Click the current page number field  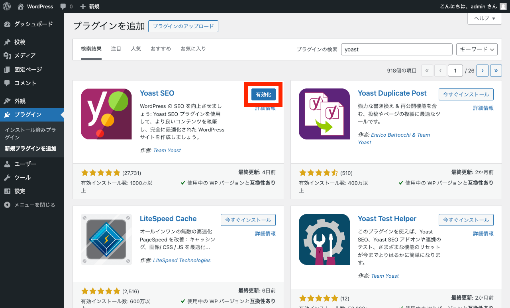(455, 71)
